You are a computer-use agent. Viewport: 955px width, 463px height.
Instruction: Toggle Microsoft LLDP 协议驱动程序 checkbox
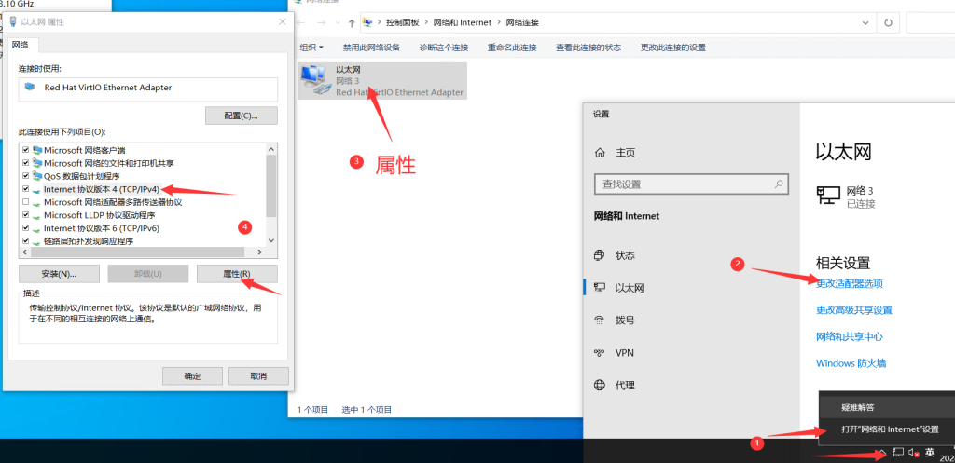pyautogui.click(x=25, y=215)
